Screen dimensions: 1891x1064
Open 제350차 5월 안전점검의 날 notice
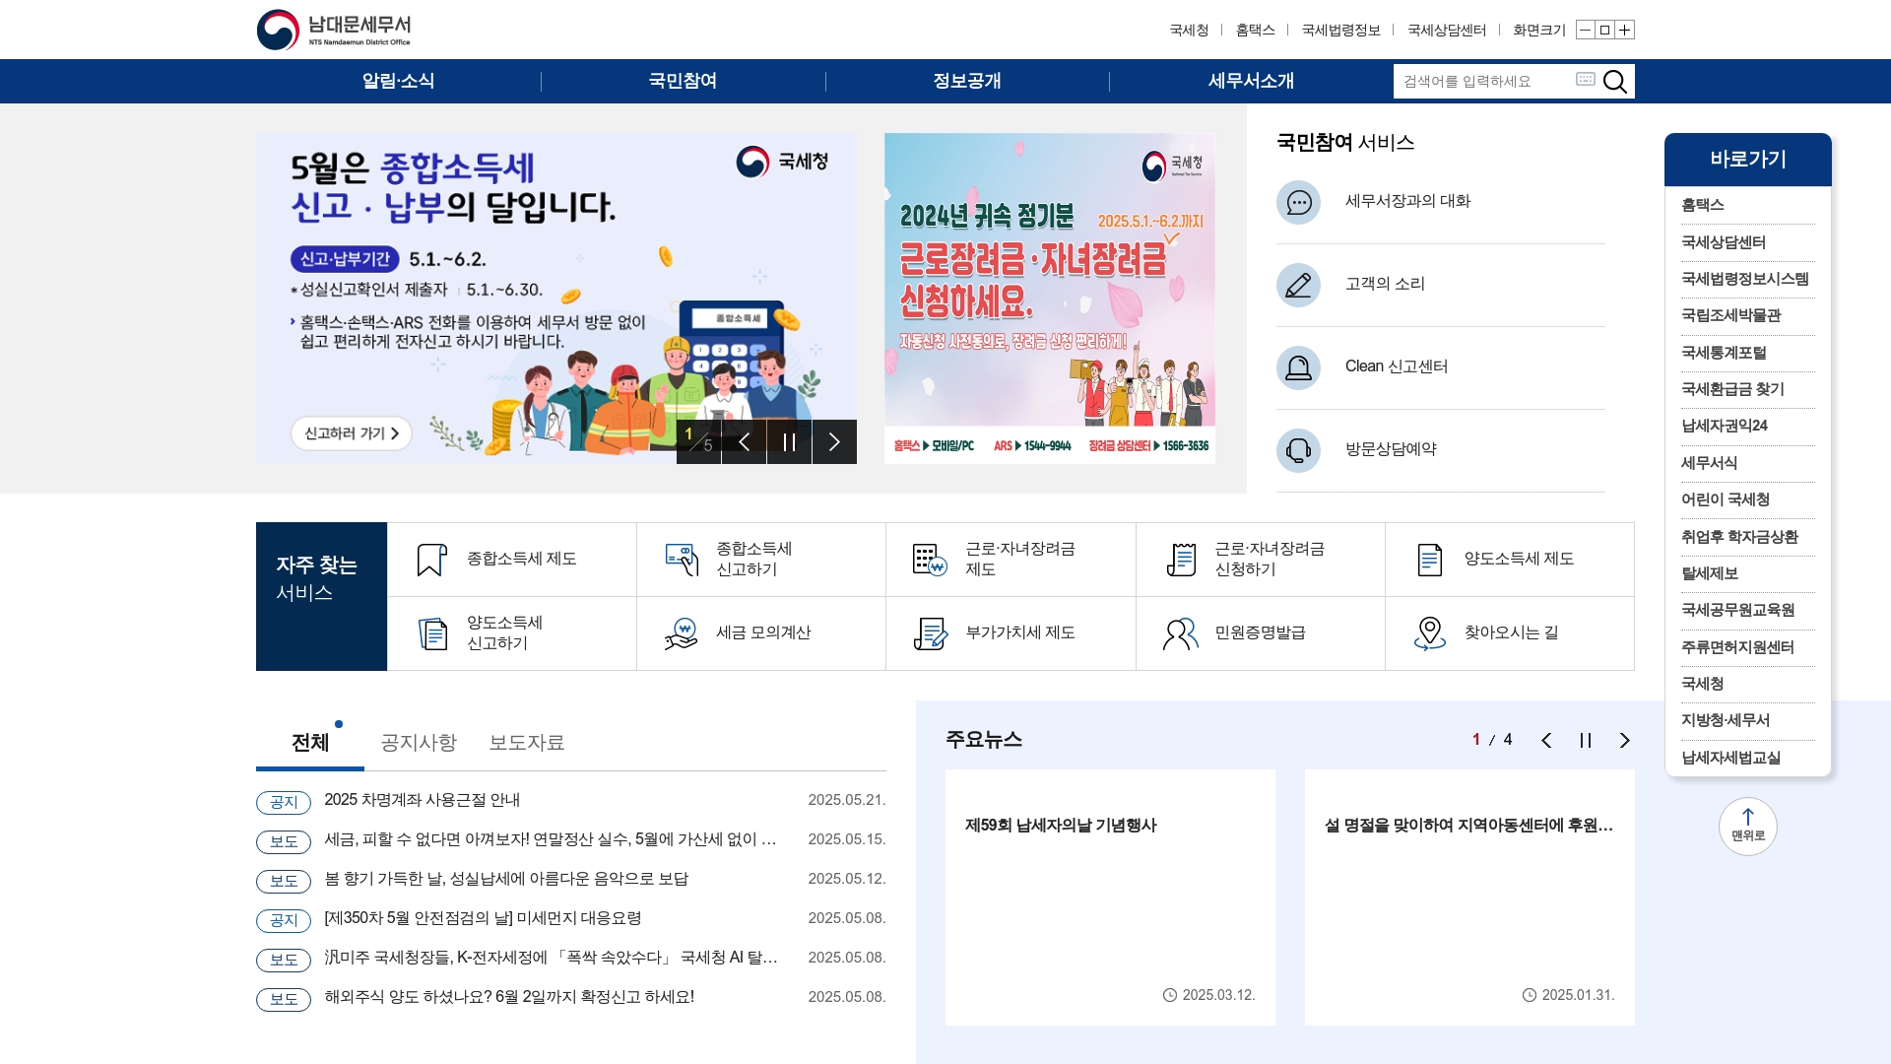coord(483,918)
